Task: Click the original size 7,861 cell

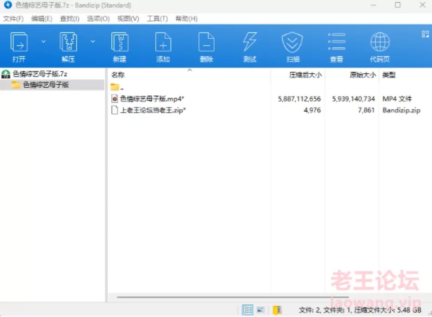Action: click(x=366, y=110)
